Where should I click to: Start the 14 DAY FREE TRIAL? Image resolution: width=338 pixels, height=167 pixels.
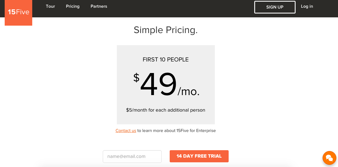coord(199,156)
